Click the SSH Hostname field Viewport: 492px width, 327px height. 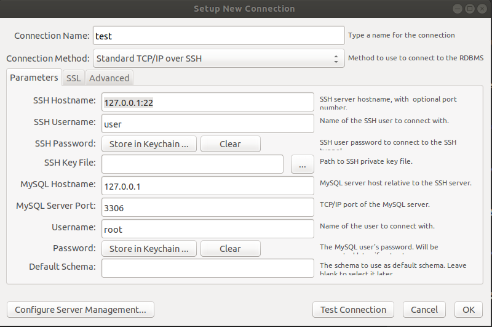coord(207,103)
